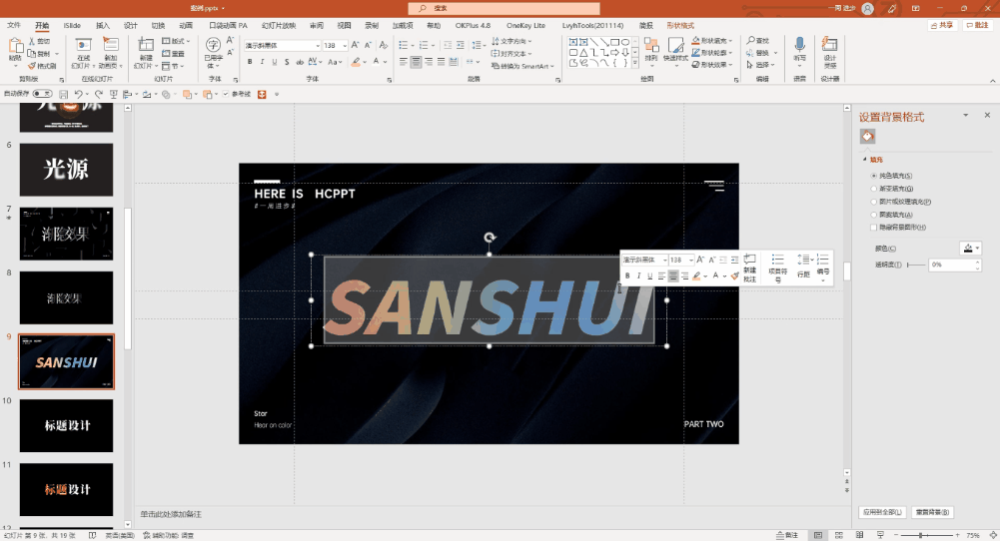Open Format Background pane options arrow
The width and height of the screenshot is (1000, 541).
(966, 116)
